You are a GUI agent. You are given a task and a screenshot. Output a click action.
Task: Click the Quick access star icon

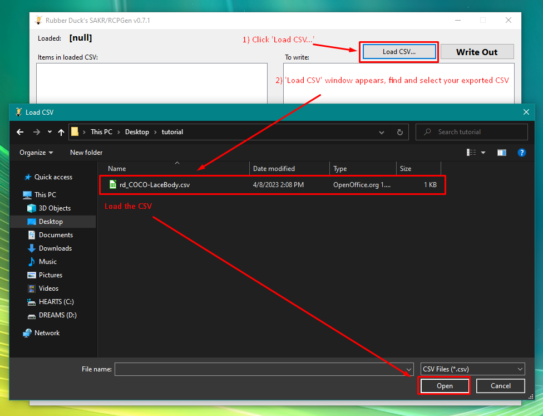click(27, 177)
